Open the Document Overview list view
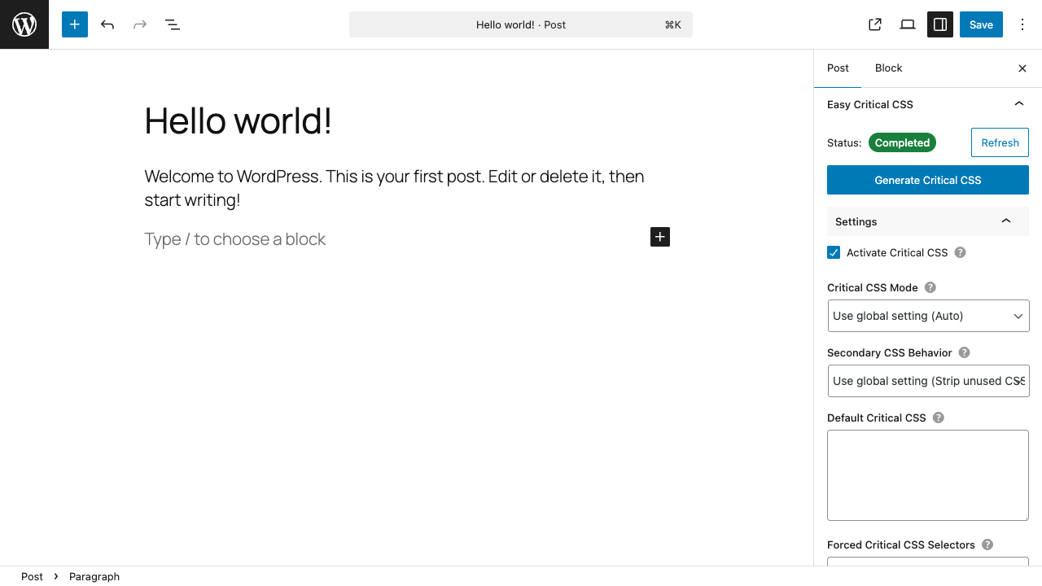Viewport: 1042px width, 586px height. click(x=172, y=24)
